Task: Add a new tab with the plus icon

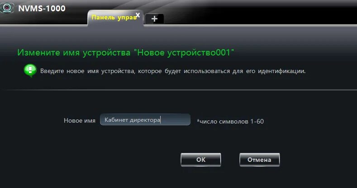Action: [154, 19]
